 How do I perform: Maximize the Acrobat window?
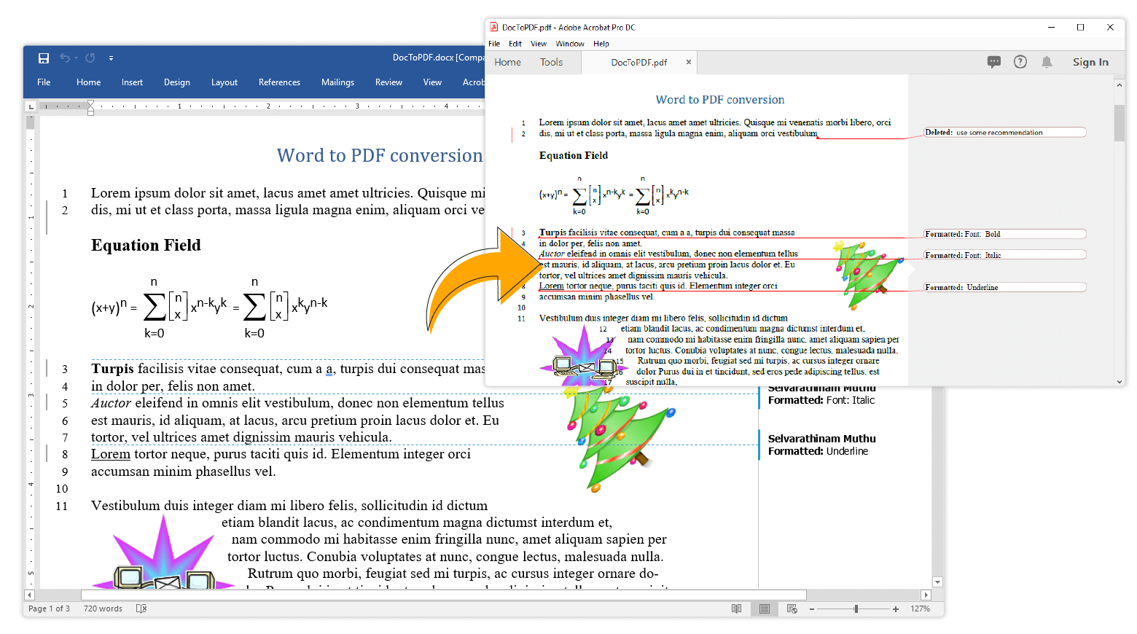1080,27
